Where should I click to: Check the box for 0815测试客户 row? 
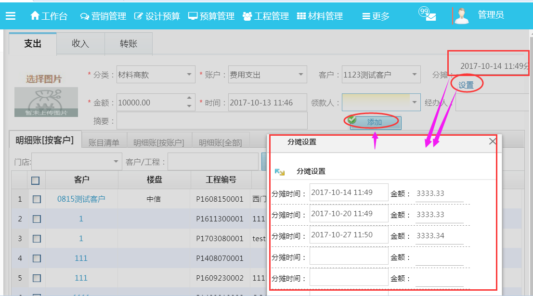(x=37, y=199)
